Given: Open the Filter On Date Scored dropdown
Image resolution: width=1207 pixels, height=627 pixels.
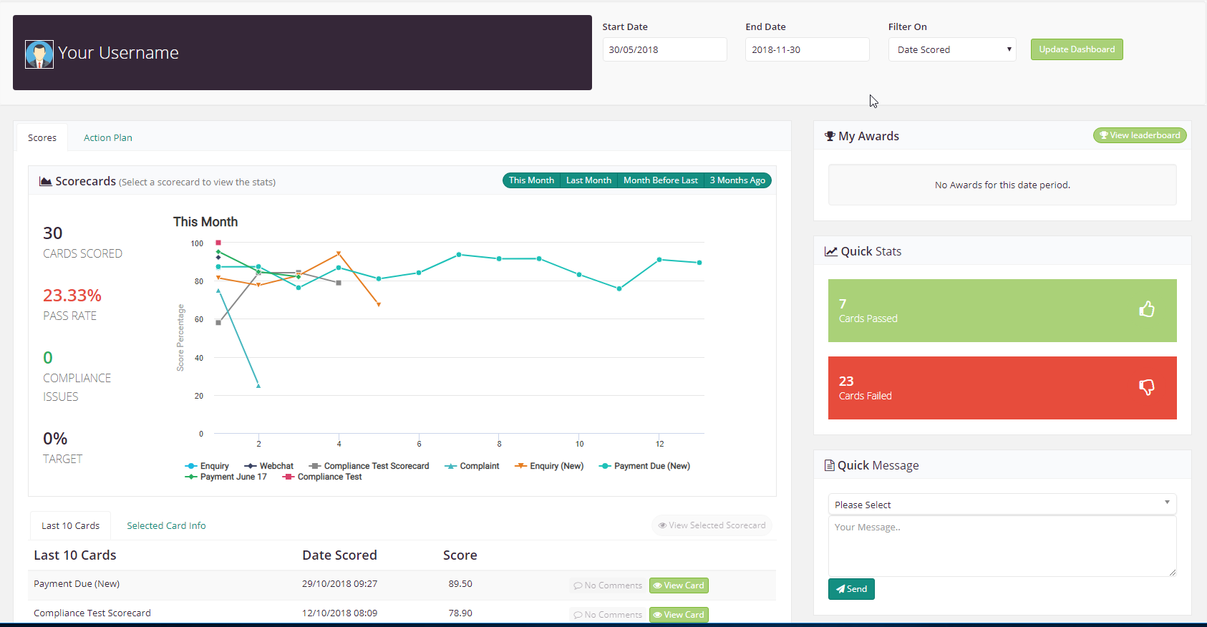Looking at the screenshot, I should point(952,49).
